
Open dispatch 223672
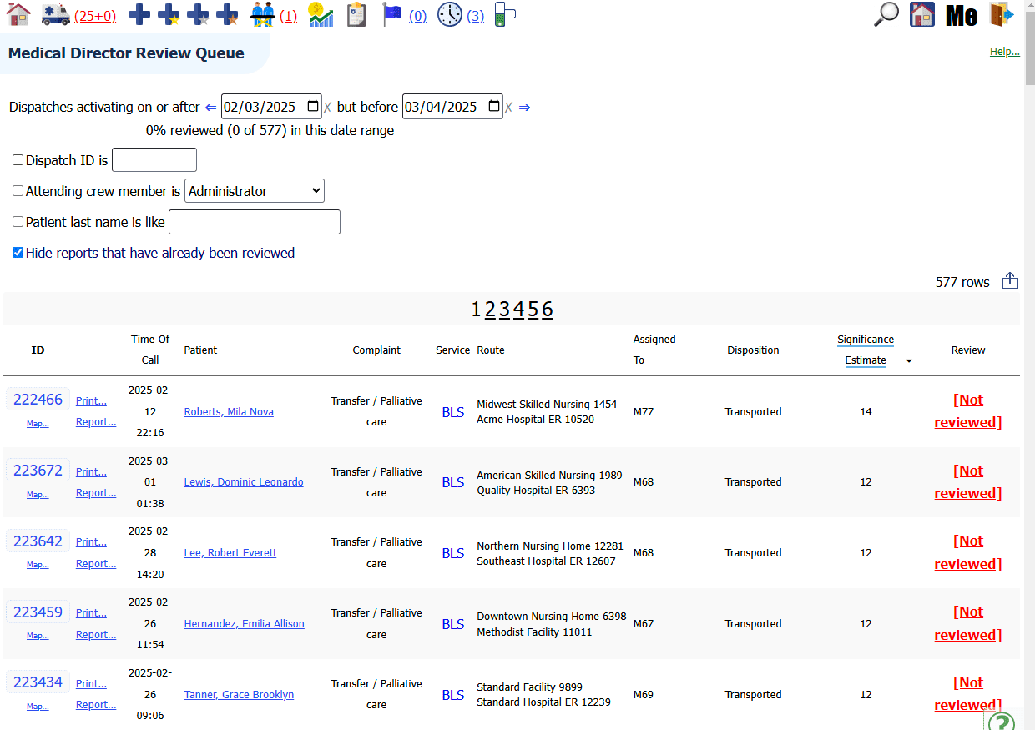point(38,471)
